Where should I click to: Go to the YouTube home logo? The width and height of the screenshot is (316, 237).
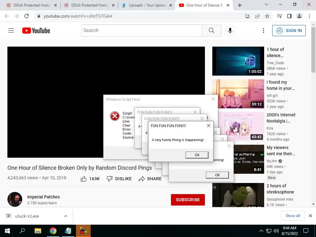[x=36, y=31]
